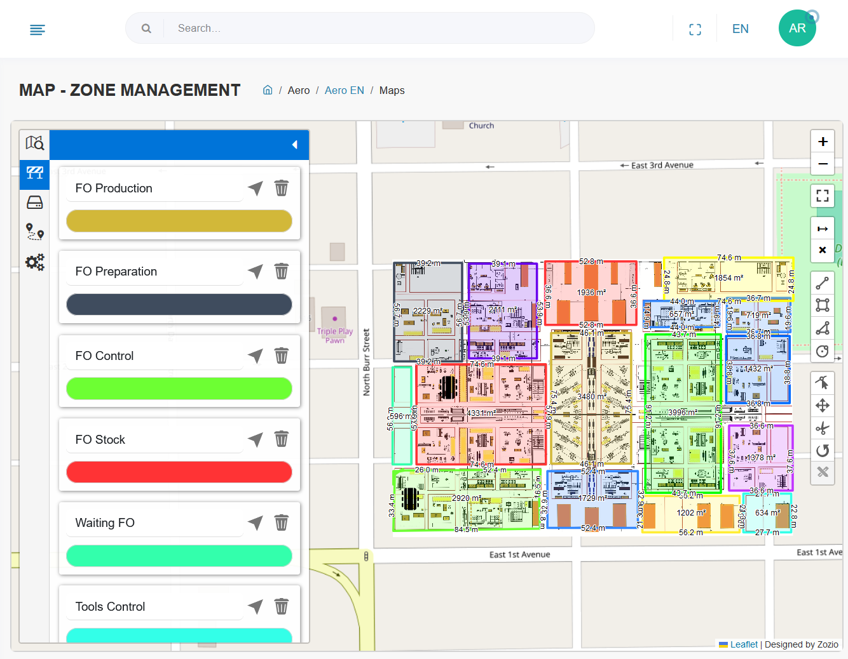Click the 1854 m² yellow zone
This screenshot has width=848, height=659.
click(x=728, y=278)
